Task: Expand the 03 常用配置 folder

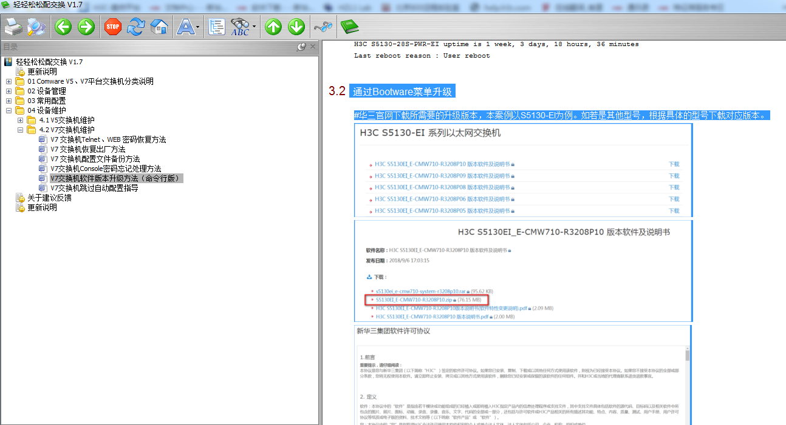Action: (x=9, y=101)
